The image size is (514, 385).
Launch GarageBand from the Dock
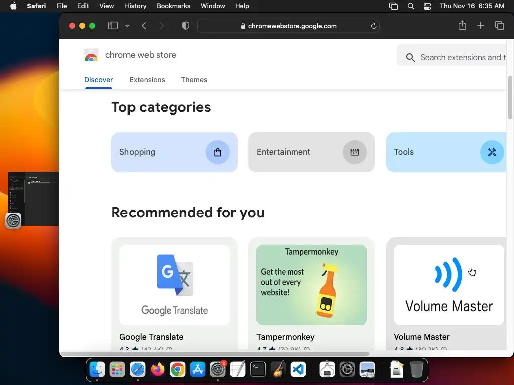click(x=278, y=369)
